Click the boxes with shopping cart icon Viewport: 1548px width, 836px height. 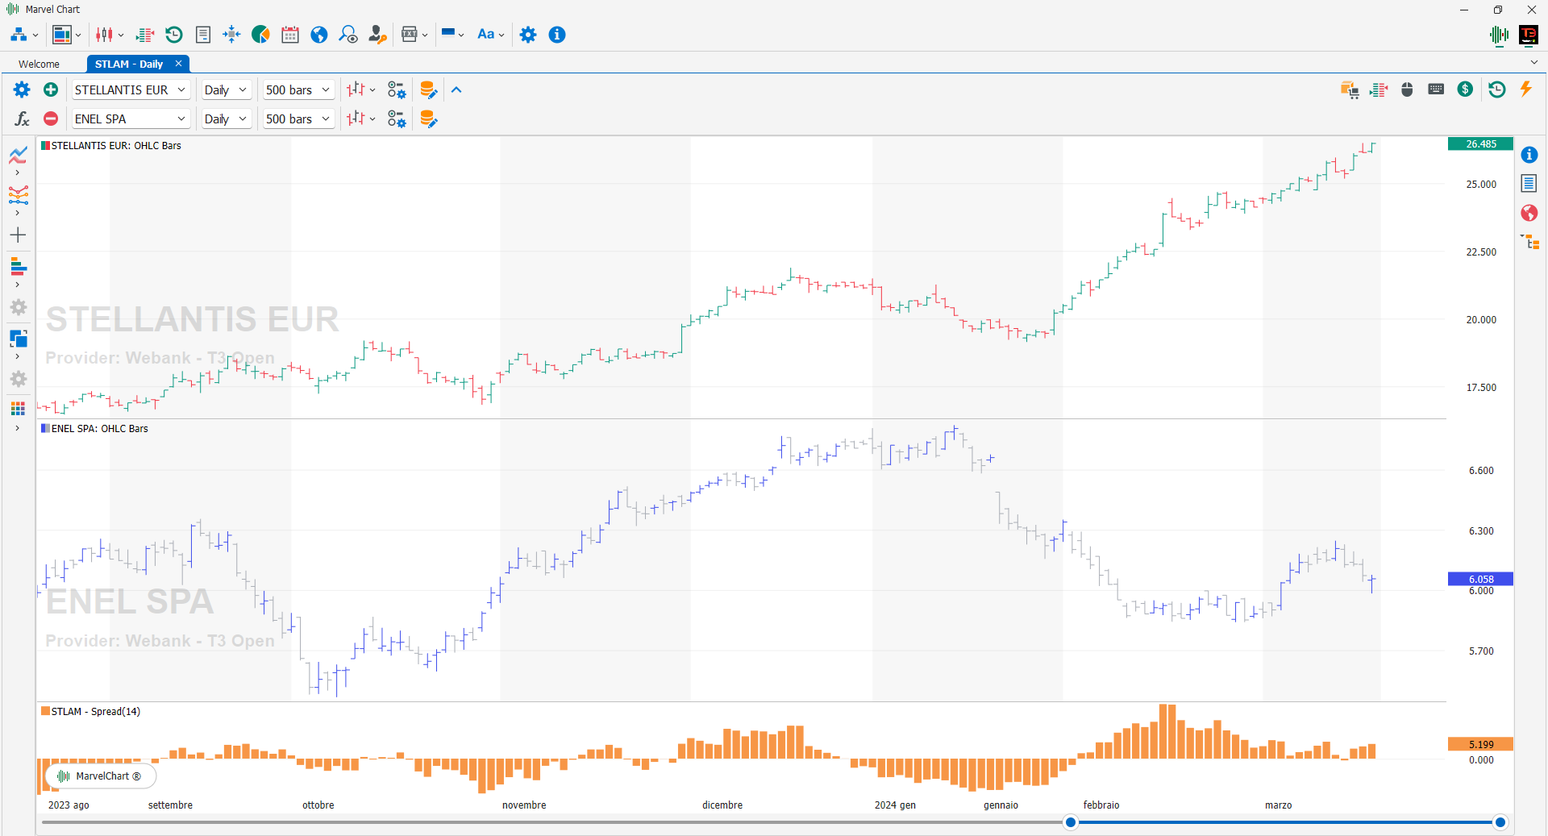point(1350,89)
